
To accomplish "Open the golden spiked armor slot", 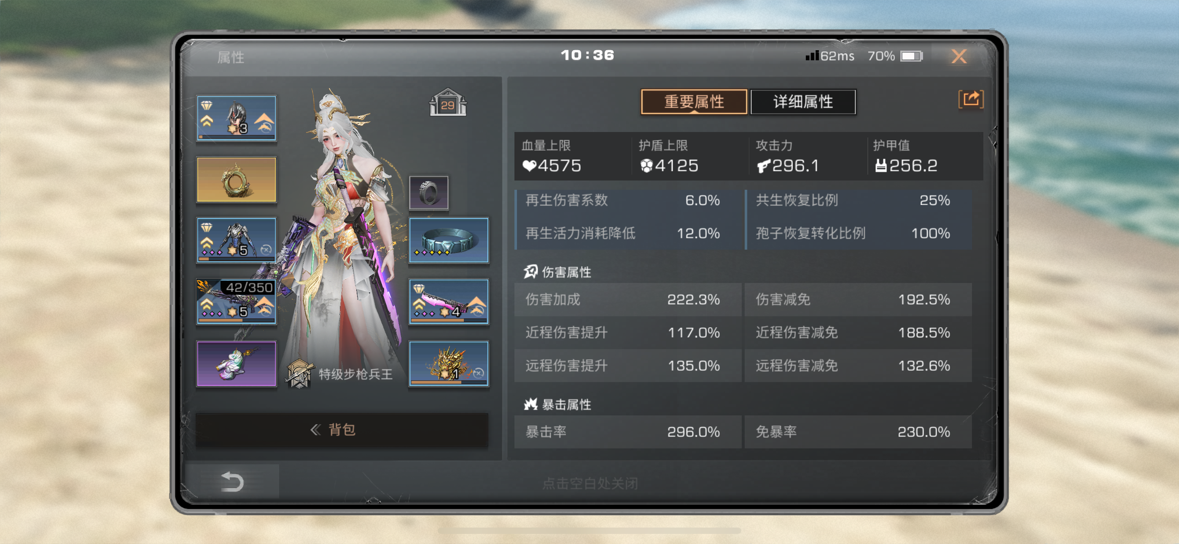I will coord(449,364).
